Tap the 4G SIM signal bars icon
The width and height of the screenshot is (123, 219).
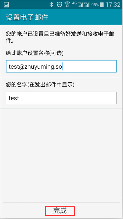(81, 5)
